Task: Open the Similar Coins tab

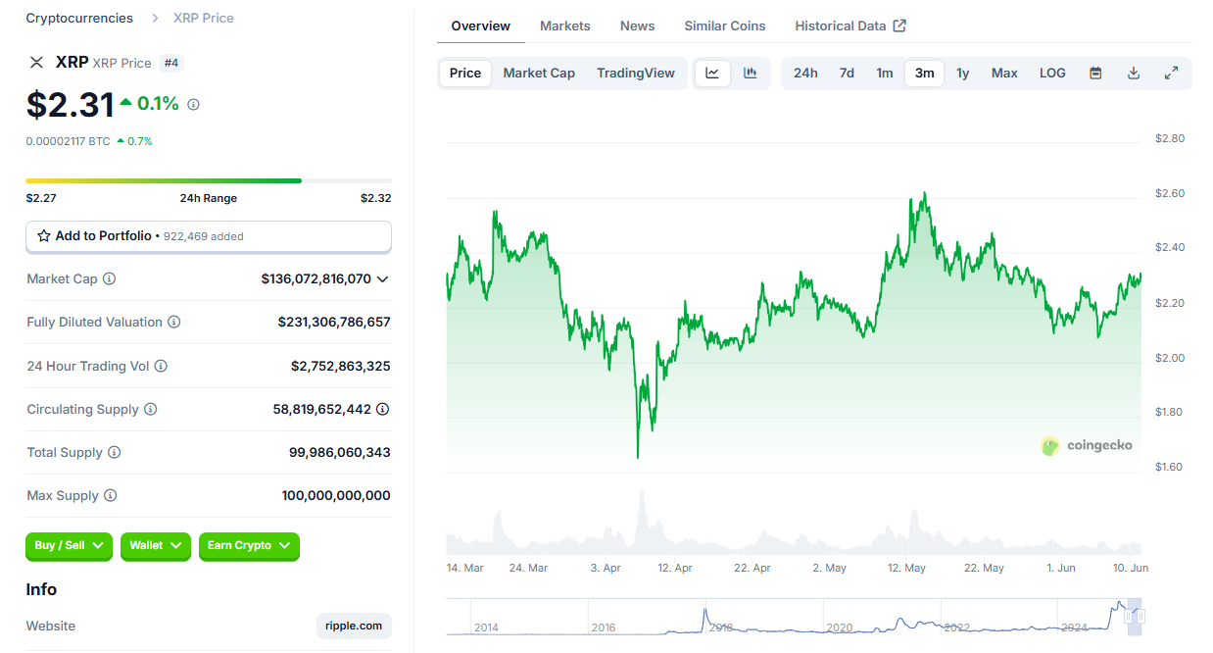Action: tap(725, 26)
